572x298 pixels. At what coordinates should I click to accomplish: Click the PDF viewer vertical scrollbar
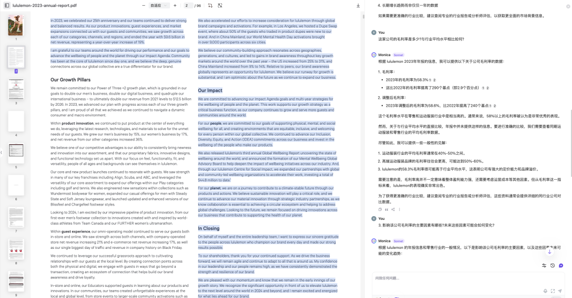[x=363, y=17]
